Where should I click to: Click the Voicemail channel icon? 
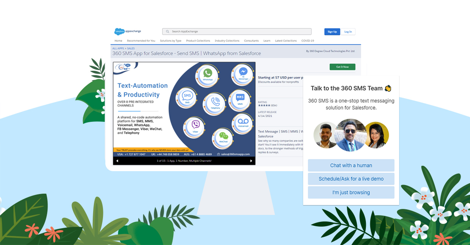coord(243,123)
